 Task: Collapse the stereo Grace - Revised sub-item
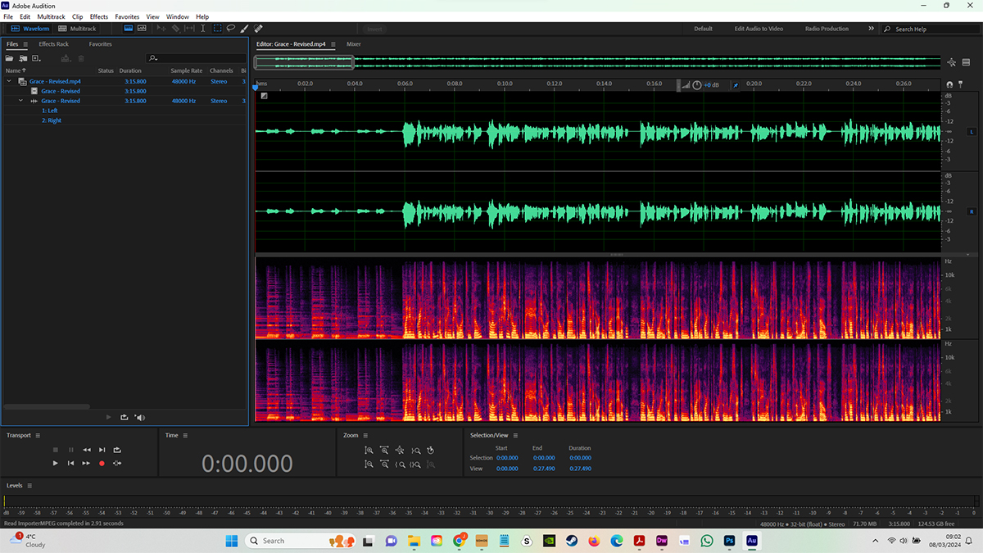(x=21, y=101)
